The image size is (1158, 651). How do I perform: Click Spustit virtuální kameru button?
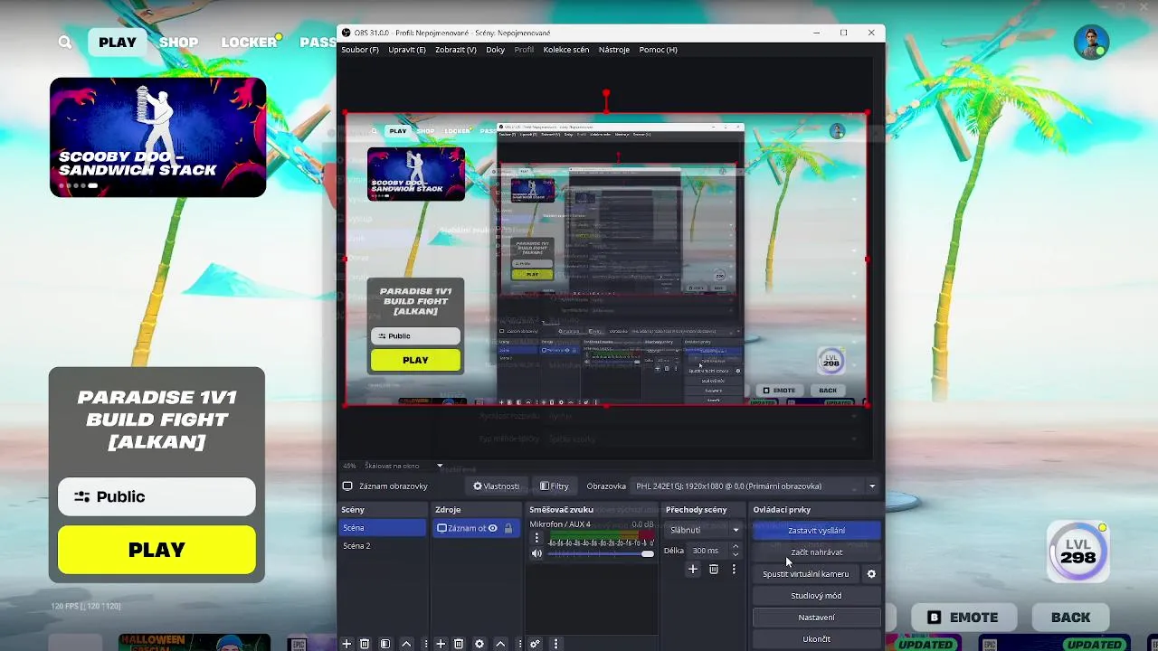[805, 574]
